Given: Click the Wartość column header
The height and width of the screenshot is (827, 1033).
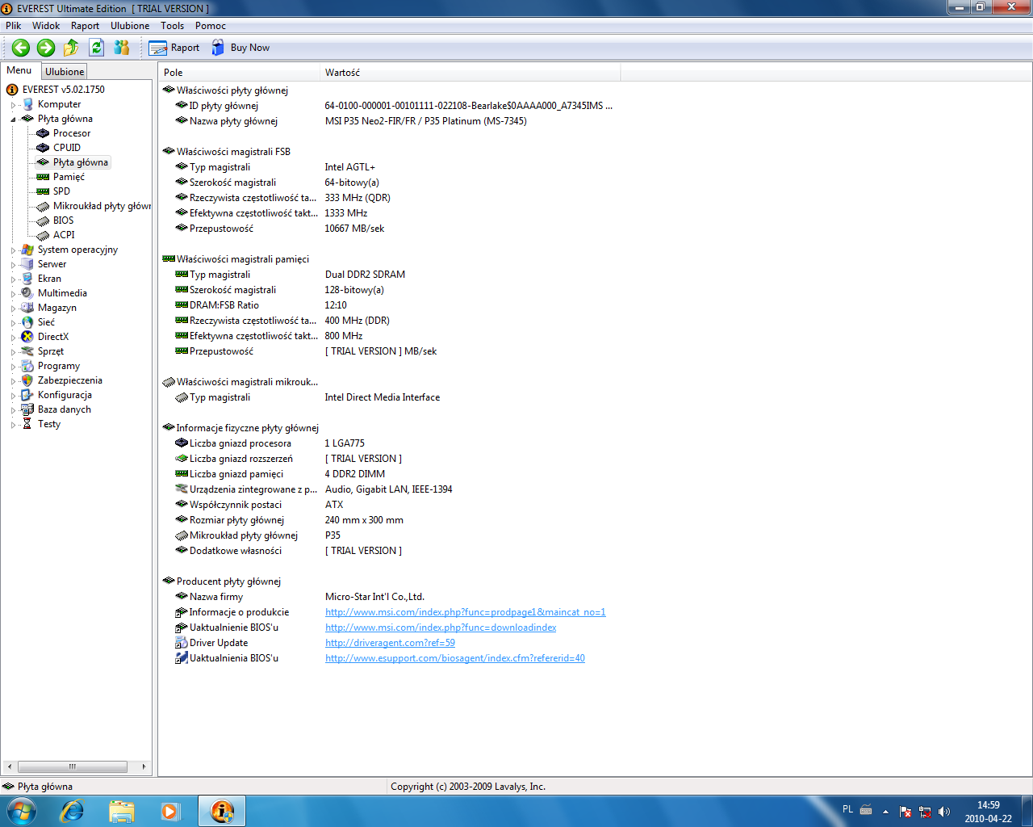Looking at the screenshot, I should (470, 73).
